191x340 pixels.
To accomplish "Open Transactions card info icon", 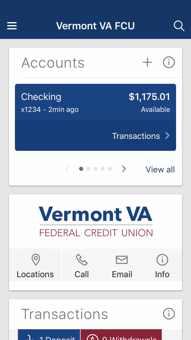I will (x=169, y=314).
